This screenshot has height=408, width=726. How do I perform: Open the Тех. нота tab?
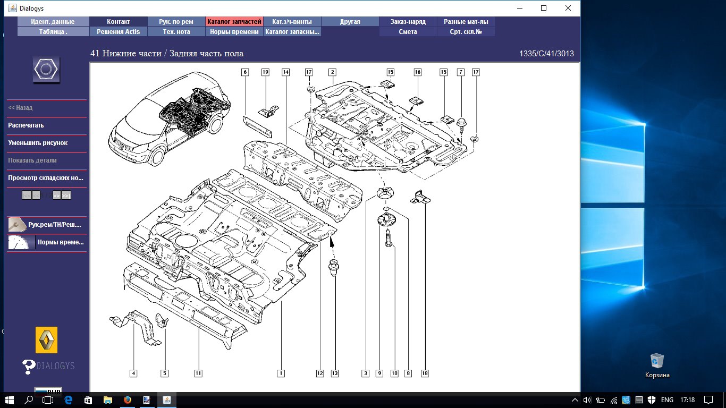[x=176, y=32]
